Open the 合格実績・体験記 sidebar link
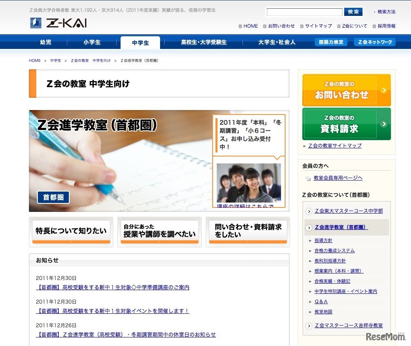Viewport: 411px width, 346px height. (332, 282)
